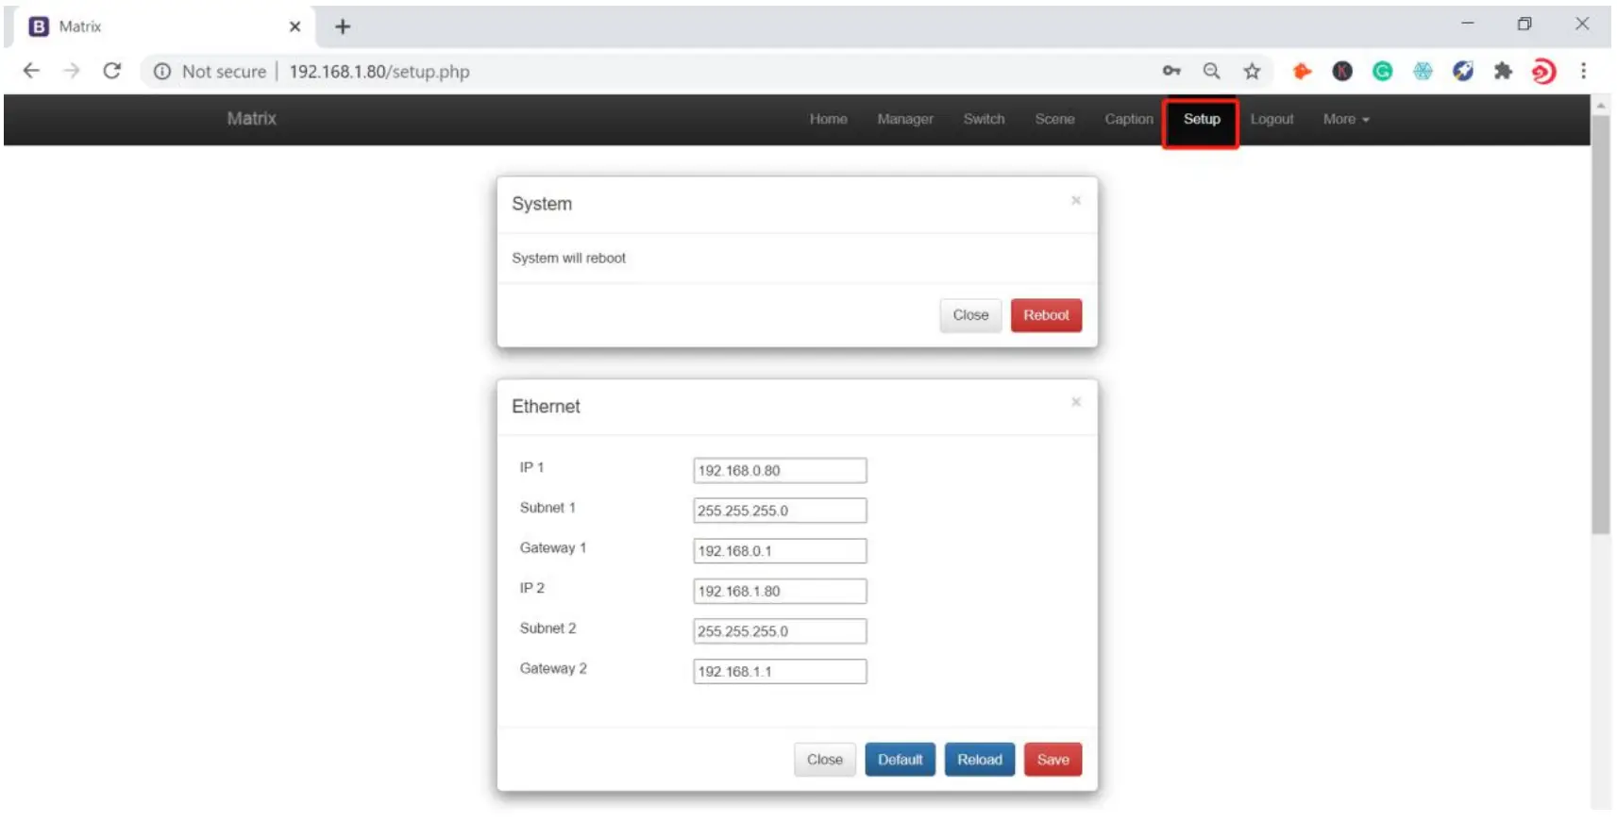Open the Extensions puzzle menu

pyautogui.click(x=1503, y=71)
